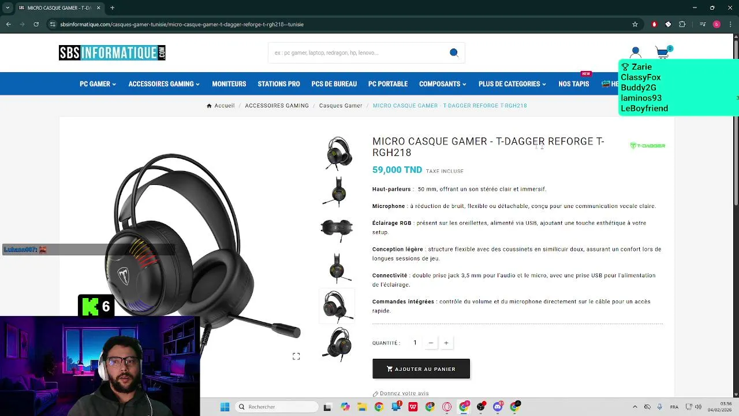Open the Chrome three-dot menu
The height and width of the screenshot is (416, 739).
(729, 24)
